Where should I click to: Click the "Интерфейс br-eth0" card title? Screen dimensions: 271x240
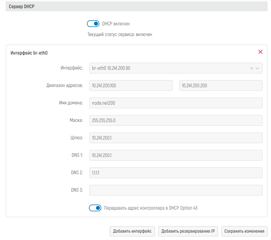click(29, 53)
